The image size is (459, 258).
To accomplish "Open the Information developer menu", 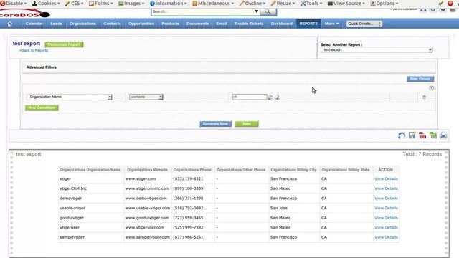I will (169, 3).
